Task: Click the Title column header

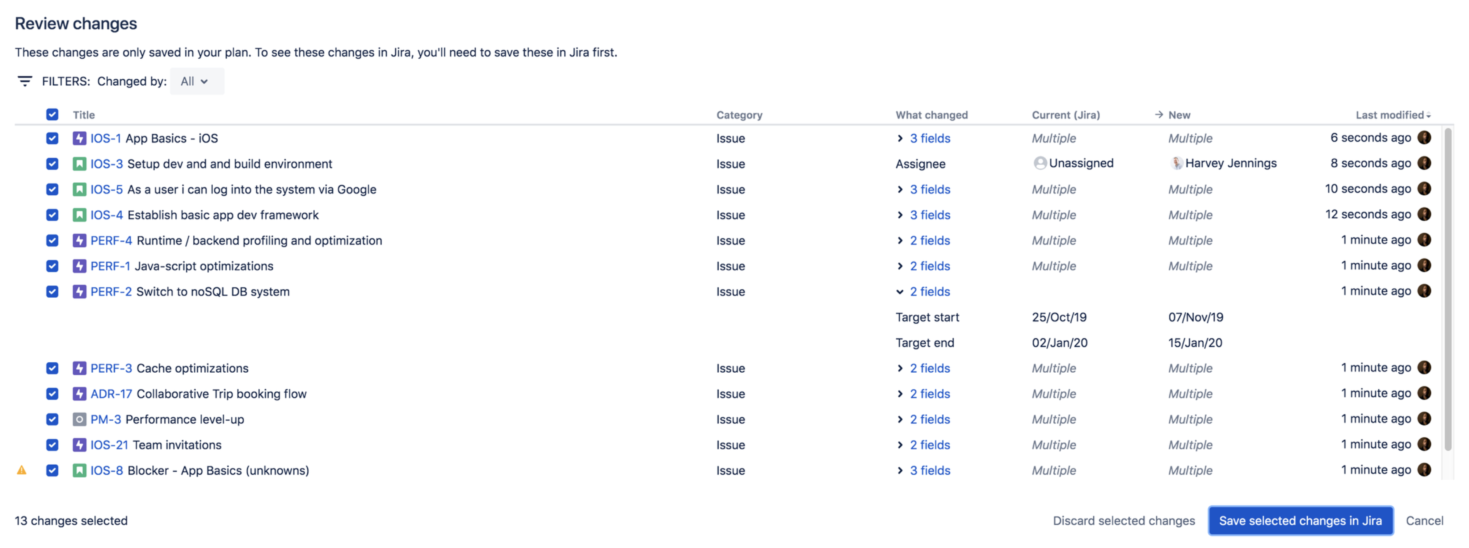Action: tap(84, 115)
